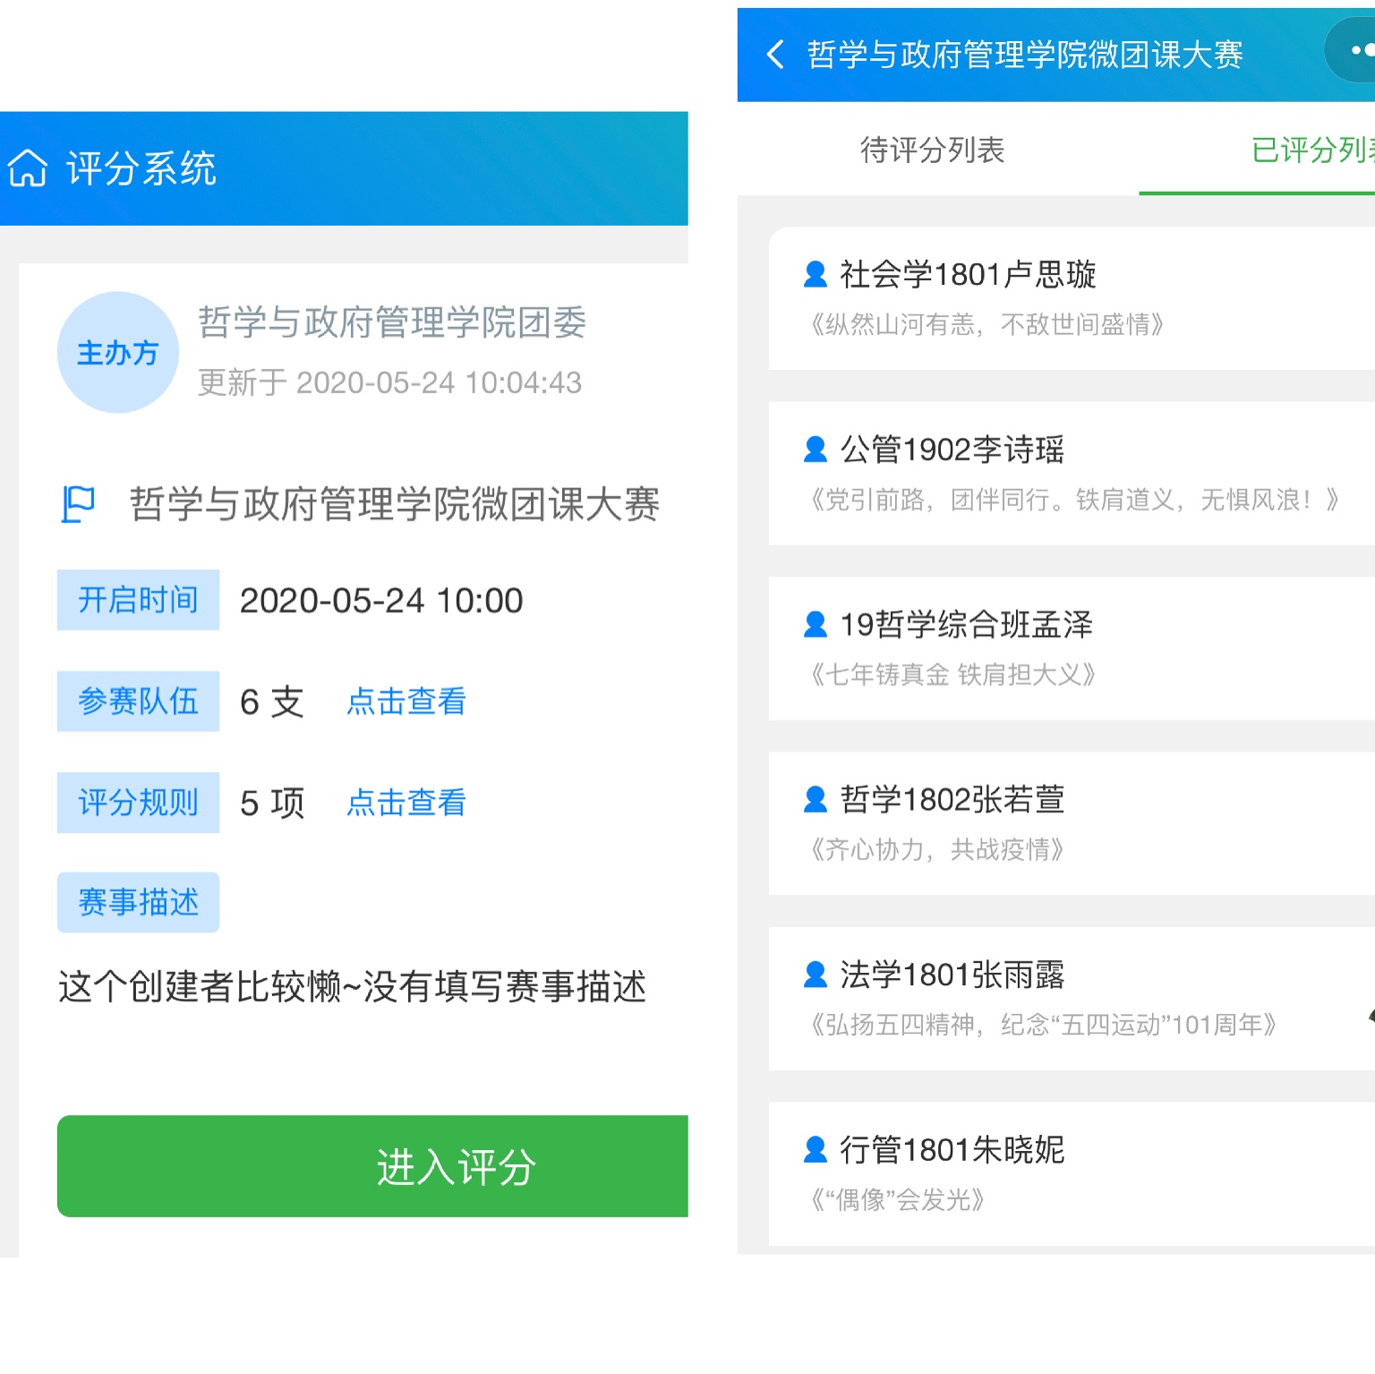Viewport: 1375px width, 1374px height.
Task: Open the 哲学1802张若萱 entry
Action: pyautogui.click(x=1072, y=823)
